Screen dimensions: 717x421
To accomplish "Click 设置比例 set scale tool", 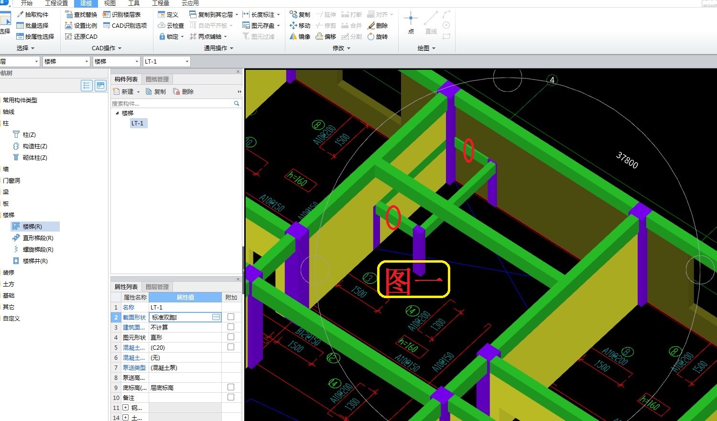I will [81, 25].
